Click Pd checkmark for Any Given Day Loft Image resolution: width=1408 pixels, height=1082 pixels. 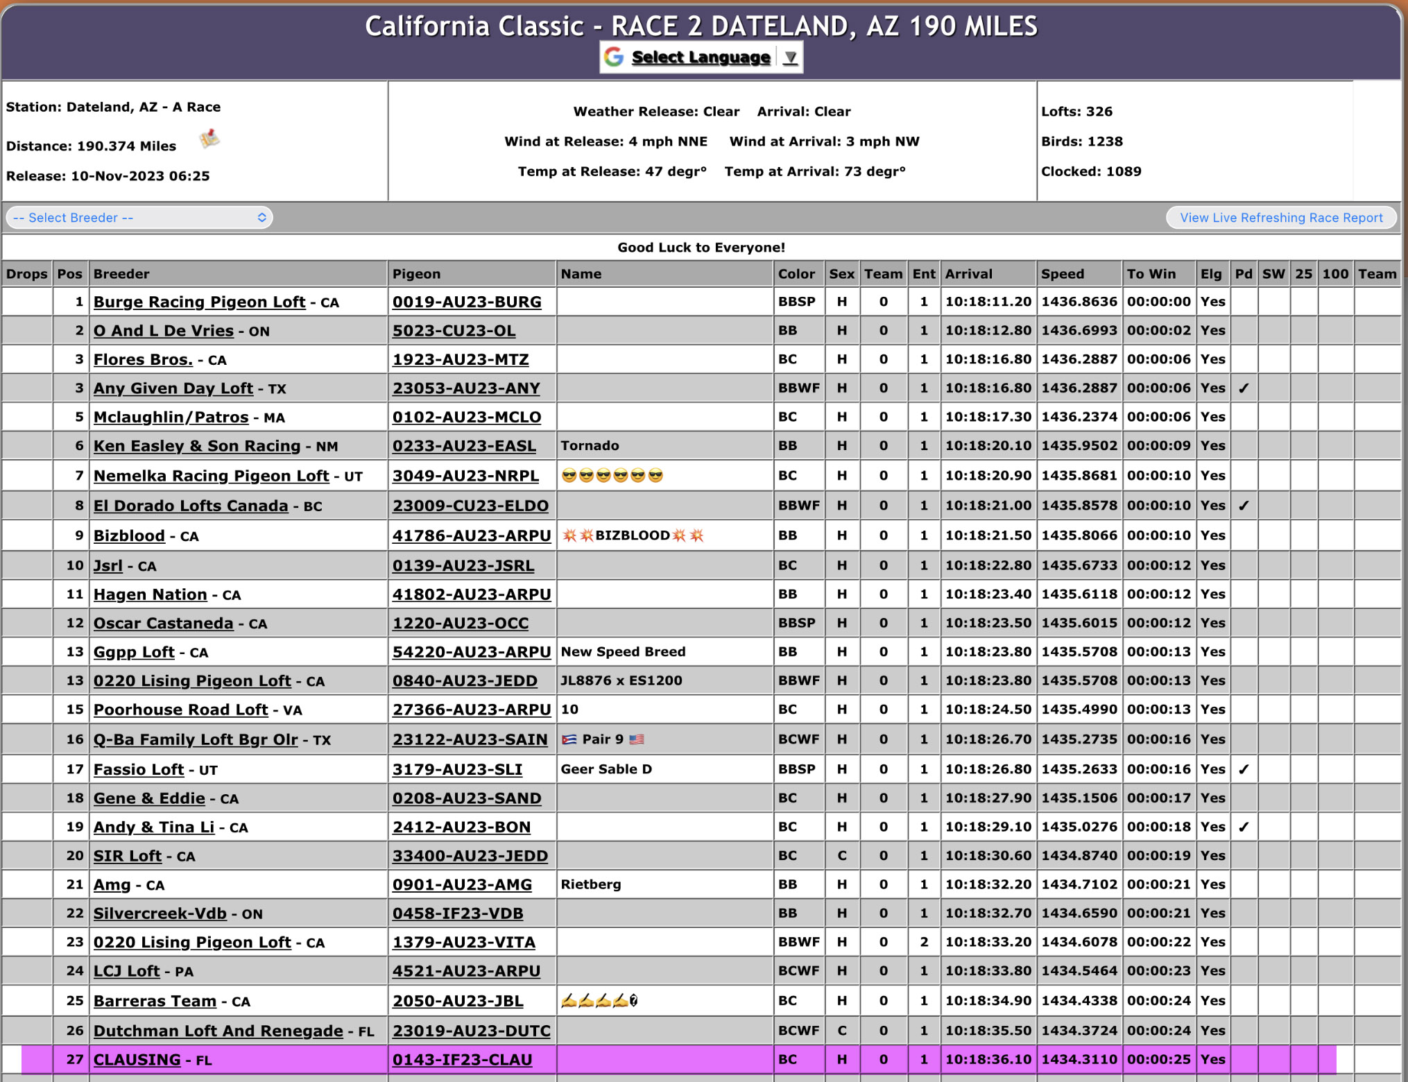(x=1243, y=388)
